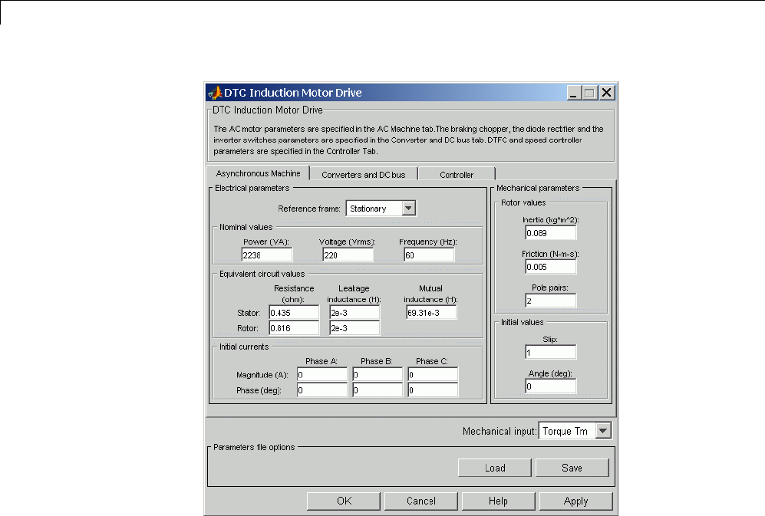The width and height of the screenshot is (765, 516).
Task: Open the Controller tab
Action: click(457, 175)
